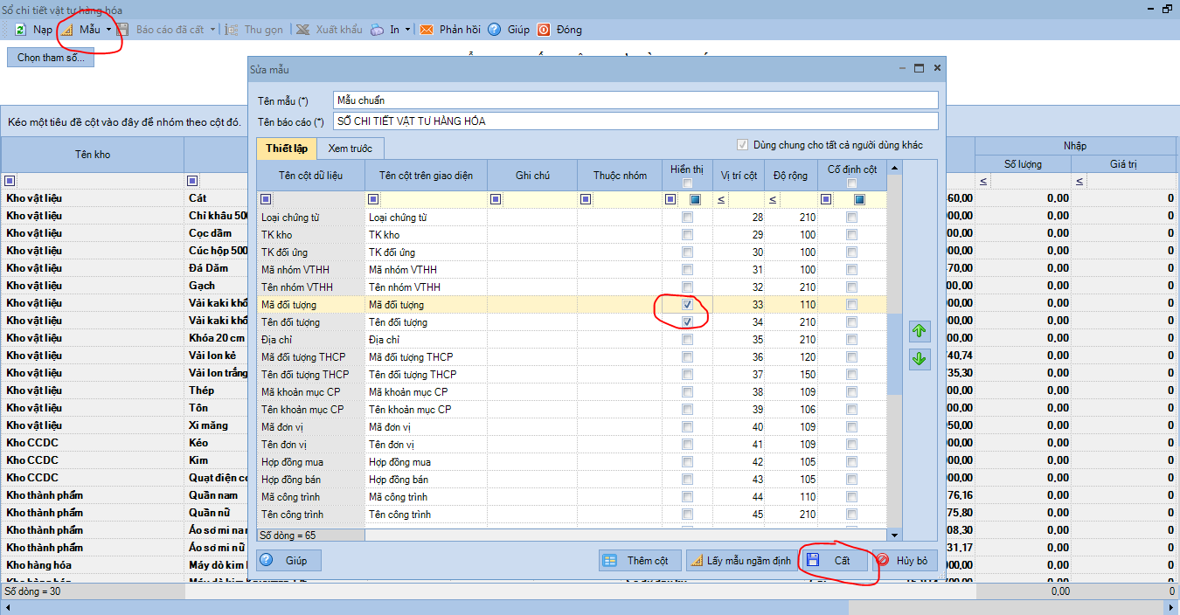Click filter icon under Ghi chú column

496,199
